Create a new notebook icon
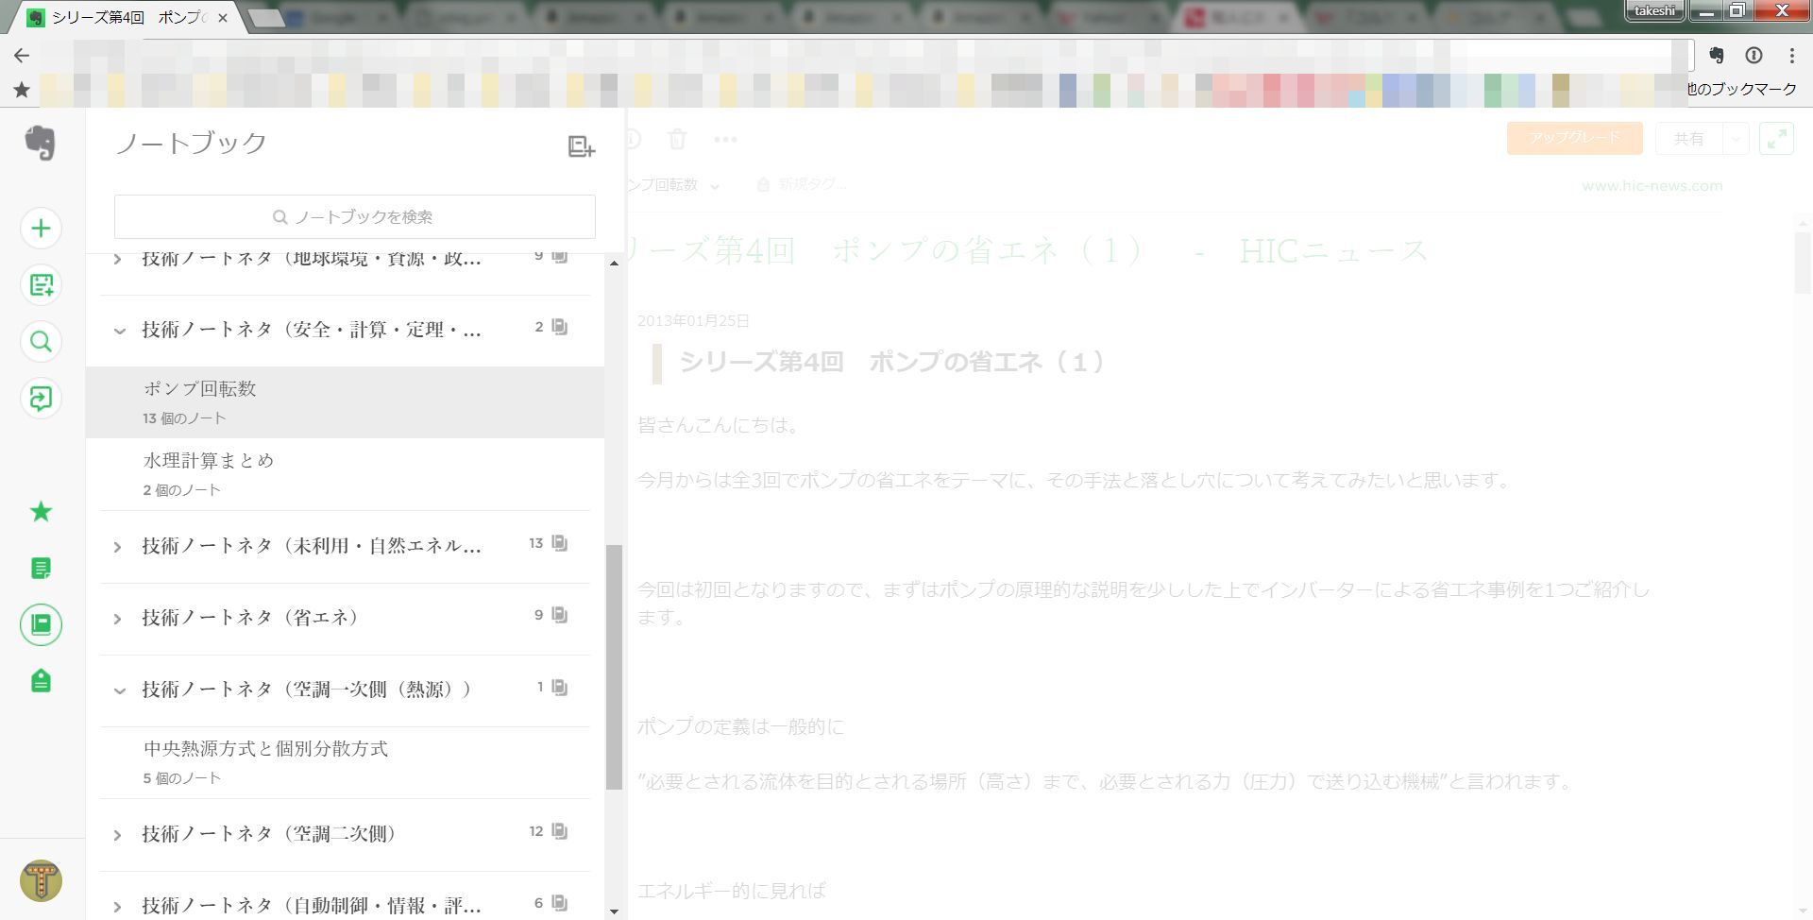The width and height of the screenshot is (1813, 920). 581,146
